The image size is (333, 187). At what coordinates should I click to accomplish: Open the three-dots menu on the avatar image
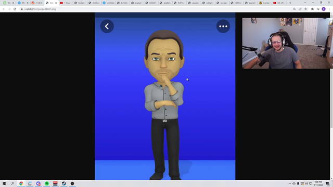point(223,26)
